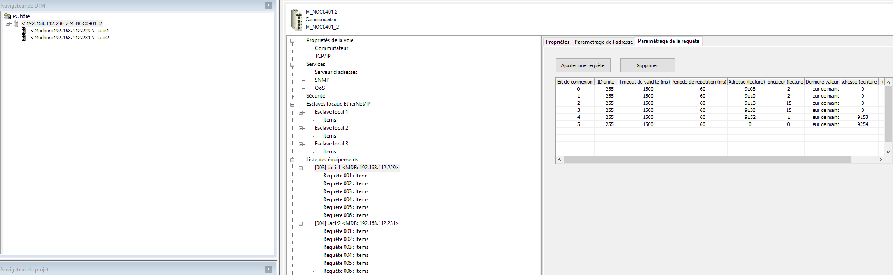The height and width of the screenshot is (275, 893).
Task: Open the Paramétrage de l adresse tab
Action: click(x=603, y=42)
